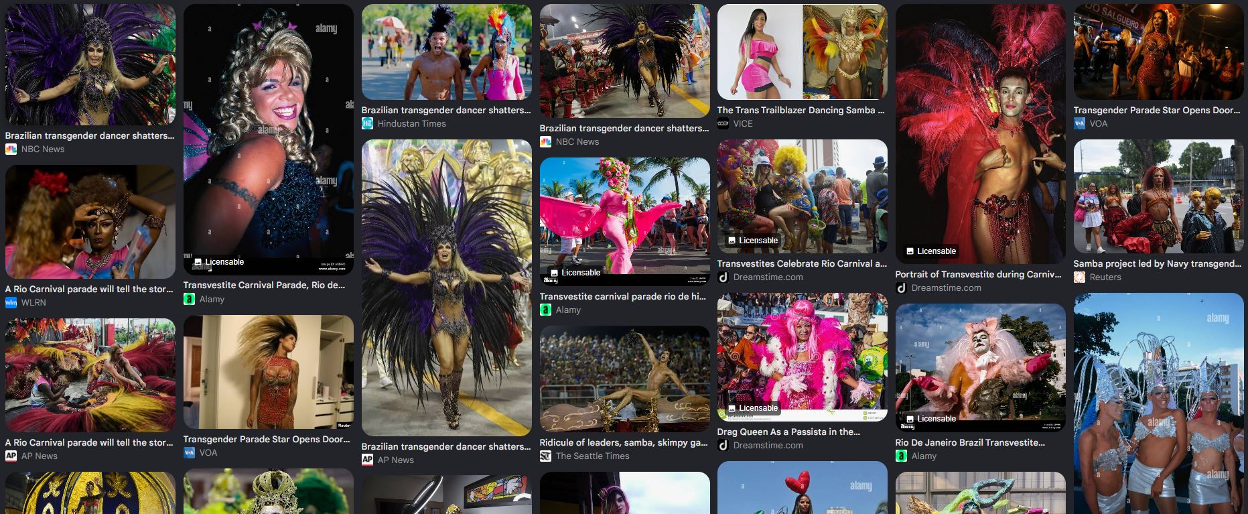Open "Brazilian transgender dancer shatters..." title above Hindustan Times
1248x514 pixels.
(x=446, y=111)
